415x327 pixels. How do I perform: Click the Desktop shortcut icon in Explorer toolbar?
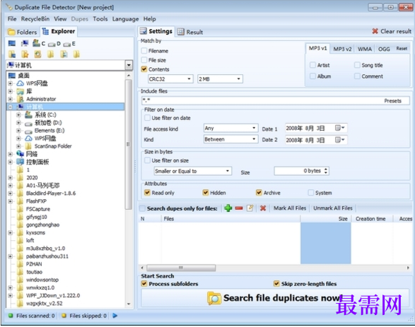pyautogui.click(x=12, y=43)
